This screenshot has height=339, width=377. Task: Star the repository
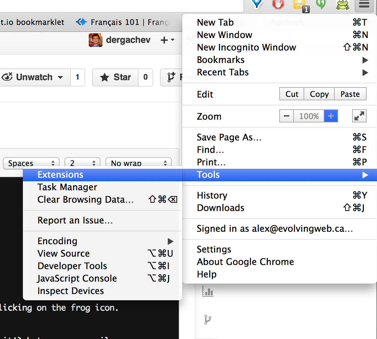click(x=115, y=77)
